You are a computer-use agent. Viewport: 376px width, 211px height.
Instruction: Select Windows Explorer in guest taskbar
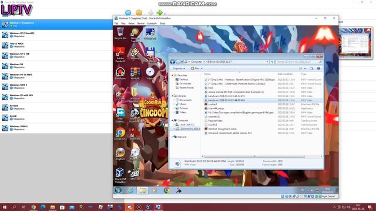[x=142, y=190]
